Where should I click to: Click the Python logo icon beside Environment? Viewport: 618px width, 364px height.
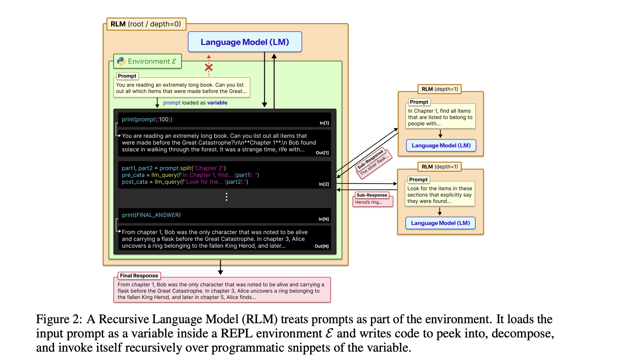tap(121, 61)
